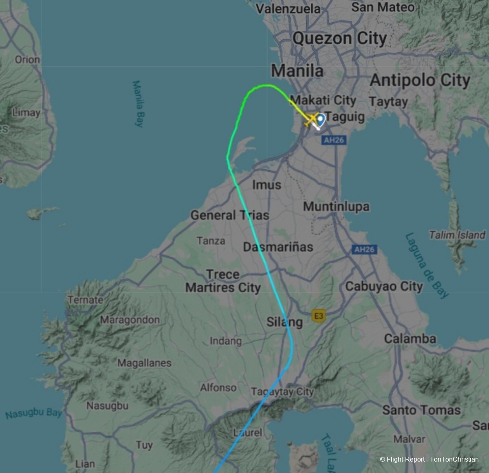Select the Santo Tomas label
The width and height of the screenshot is (489, 473).
(421, 410)
